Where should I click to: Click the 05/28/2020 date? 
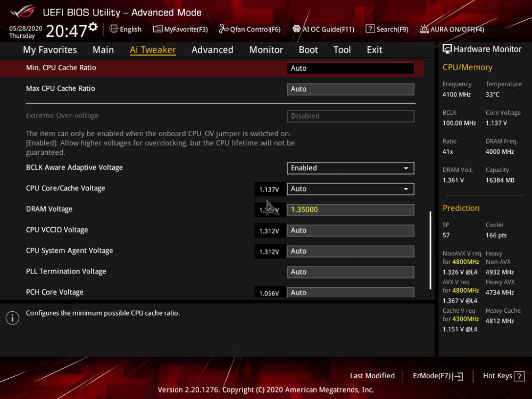(26, 29)
